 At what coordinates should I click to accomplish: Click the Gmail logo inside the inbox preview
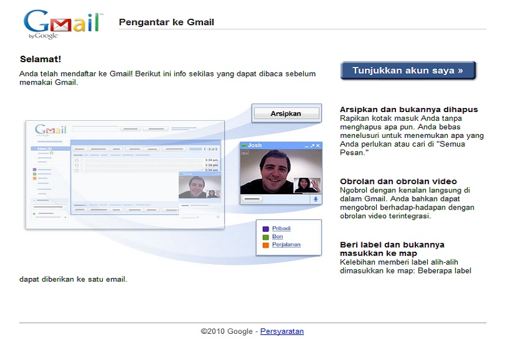52,130
